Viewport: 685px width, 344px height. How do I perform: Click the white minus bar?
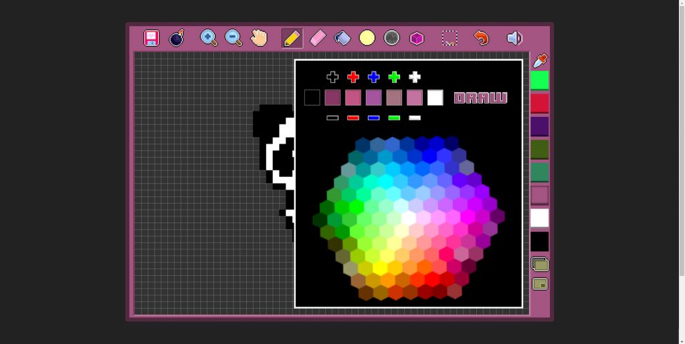415,118
